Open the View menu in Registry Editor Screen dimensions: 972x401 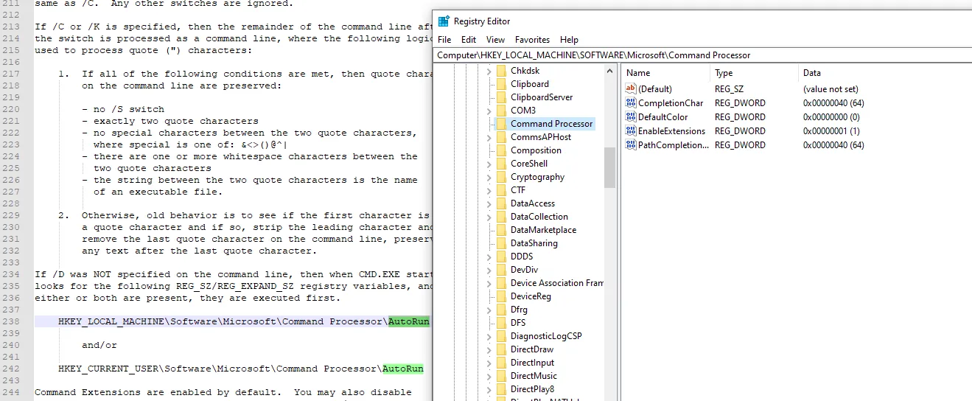(x=496, y=40)
